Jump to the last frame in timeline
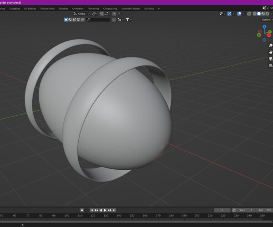This screenshot has width=273, height=227. pyautogui.click(x=114, y=210)
